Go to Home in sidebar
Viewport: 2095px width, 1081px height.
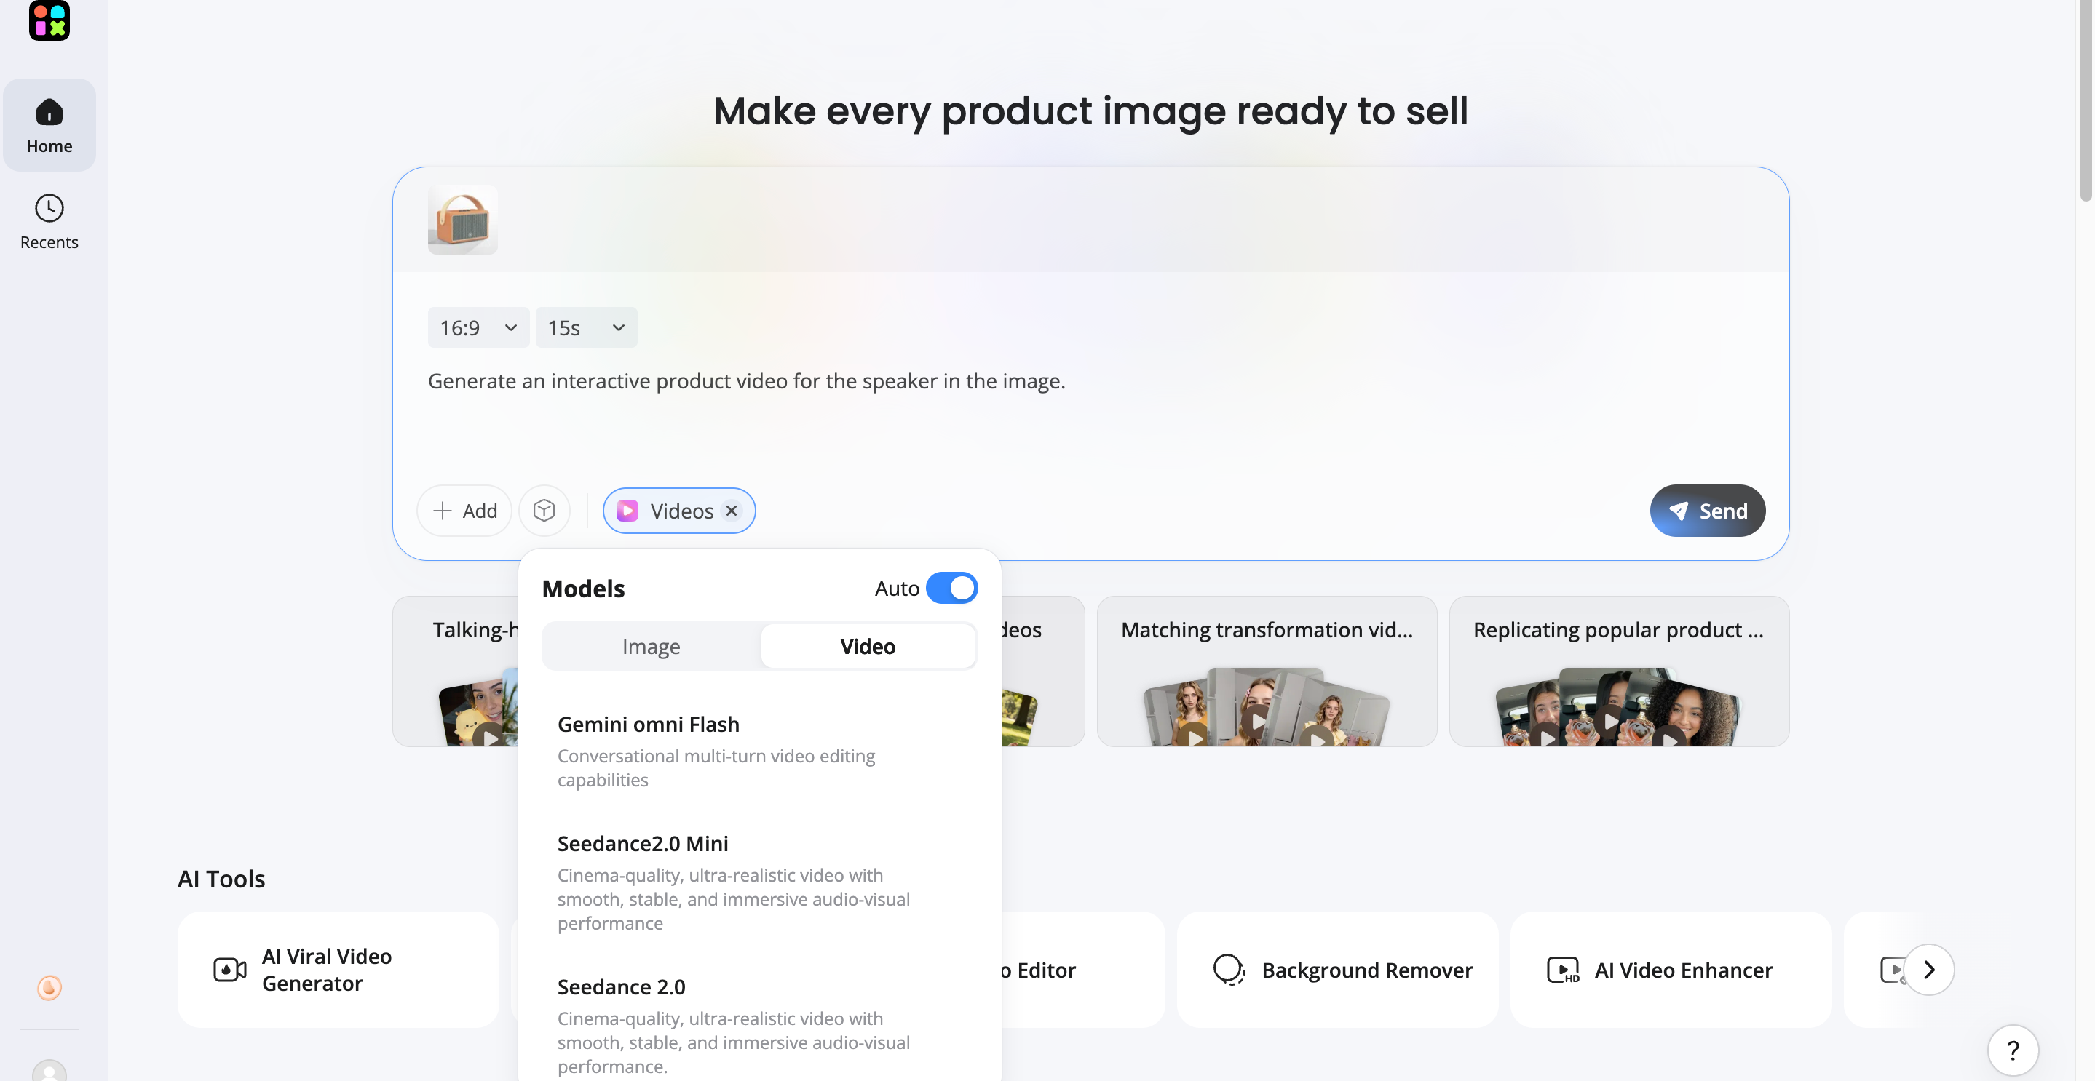pos(49,125)
